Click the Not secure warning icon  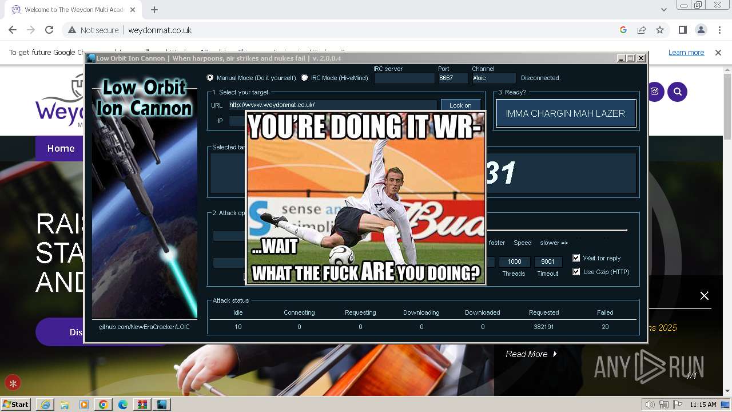[72, 30]
